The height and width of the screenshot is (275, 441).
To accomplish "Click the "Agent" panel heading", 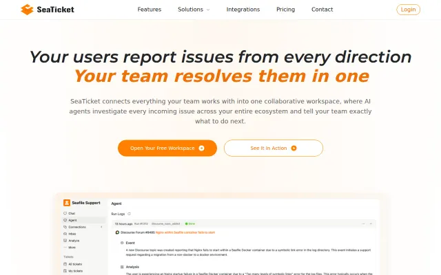I will point(116,203).
